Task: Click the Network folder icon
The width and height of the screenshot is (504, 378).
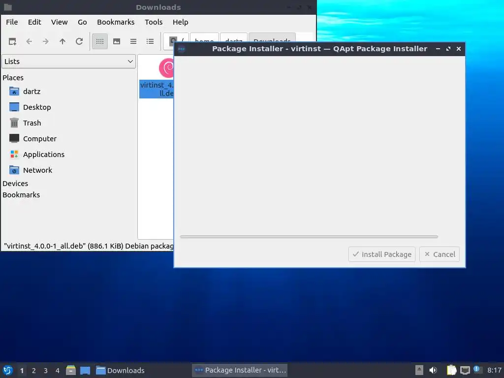Action: click(14, 170)
